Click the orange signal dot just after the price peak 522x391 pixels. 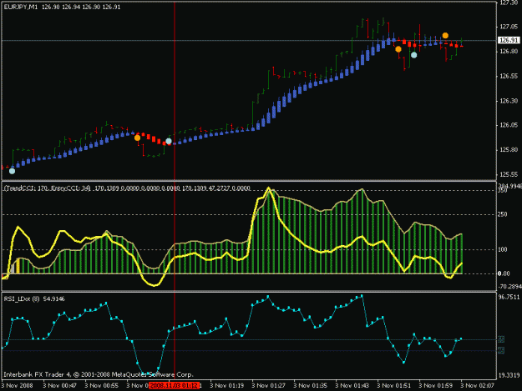click(398, 49)
